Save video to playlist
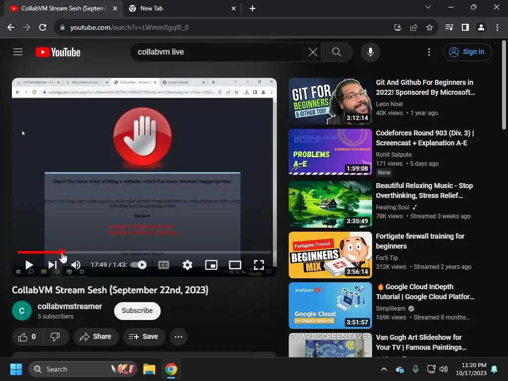508x381 pixels. (x=144, y=337)
